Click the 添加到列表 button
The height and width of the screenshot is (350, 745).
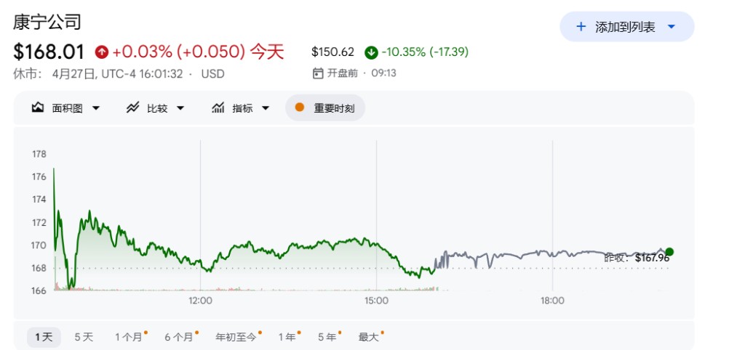(627, 27)
